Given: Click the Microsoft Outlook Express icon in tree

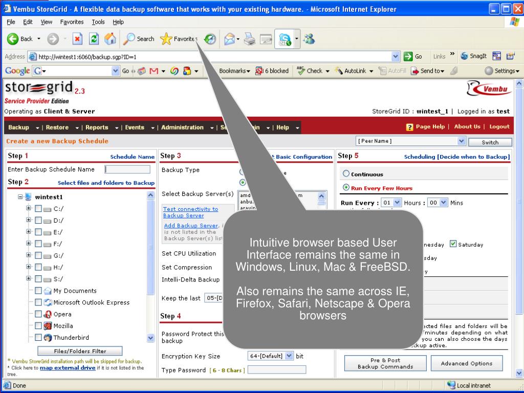Looking at the screenshot, I should tap(48, 302).
